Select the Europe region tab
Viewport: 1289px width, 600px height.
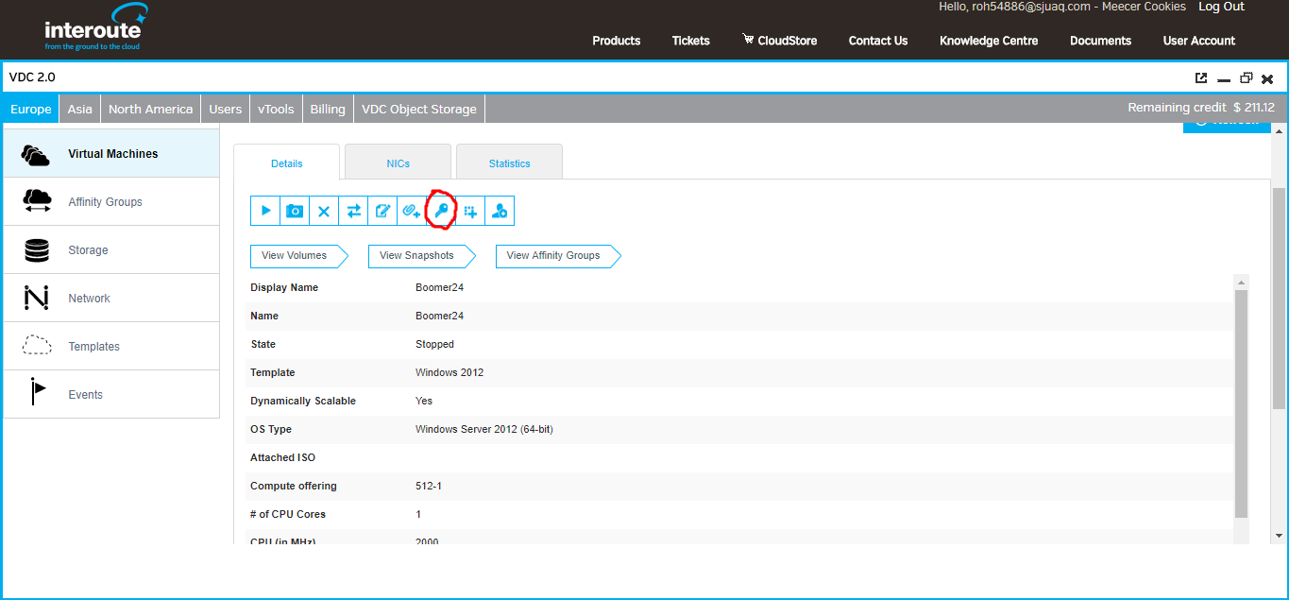tap(30, 109)
